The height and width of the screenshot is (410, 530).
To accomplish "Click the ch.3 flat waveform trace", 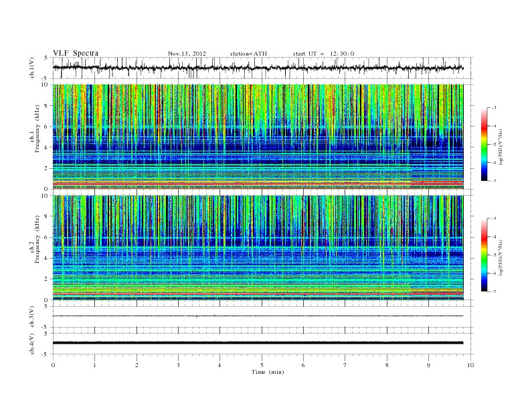I will [258, 316].
